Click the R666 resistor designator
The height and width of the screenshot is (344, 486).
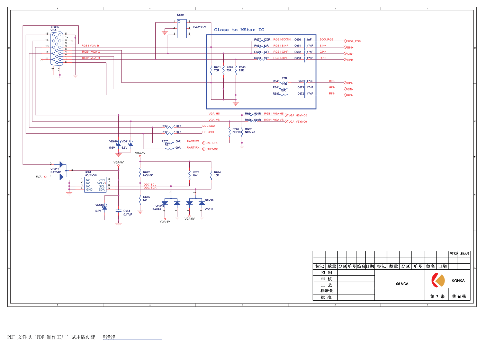tap(165, 126)
